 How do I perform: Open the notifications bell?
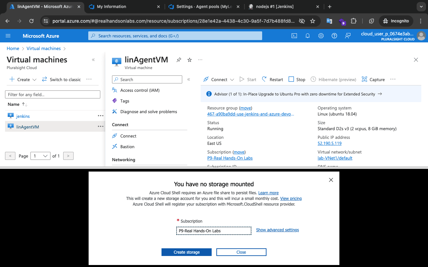(308, 36)
